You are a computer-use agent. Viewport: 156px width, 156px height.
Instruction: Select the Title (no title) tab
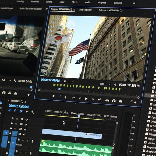pos(85,10)
